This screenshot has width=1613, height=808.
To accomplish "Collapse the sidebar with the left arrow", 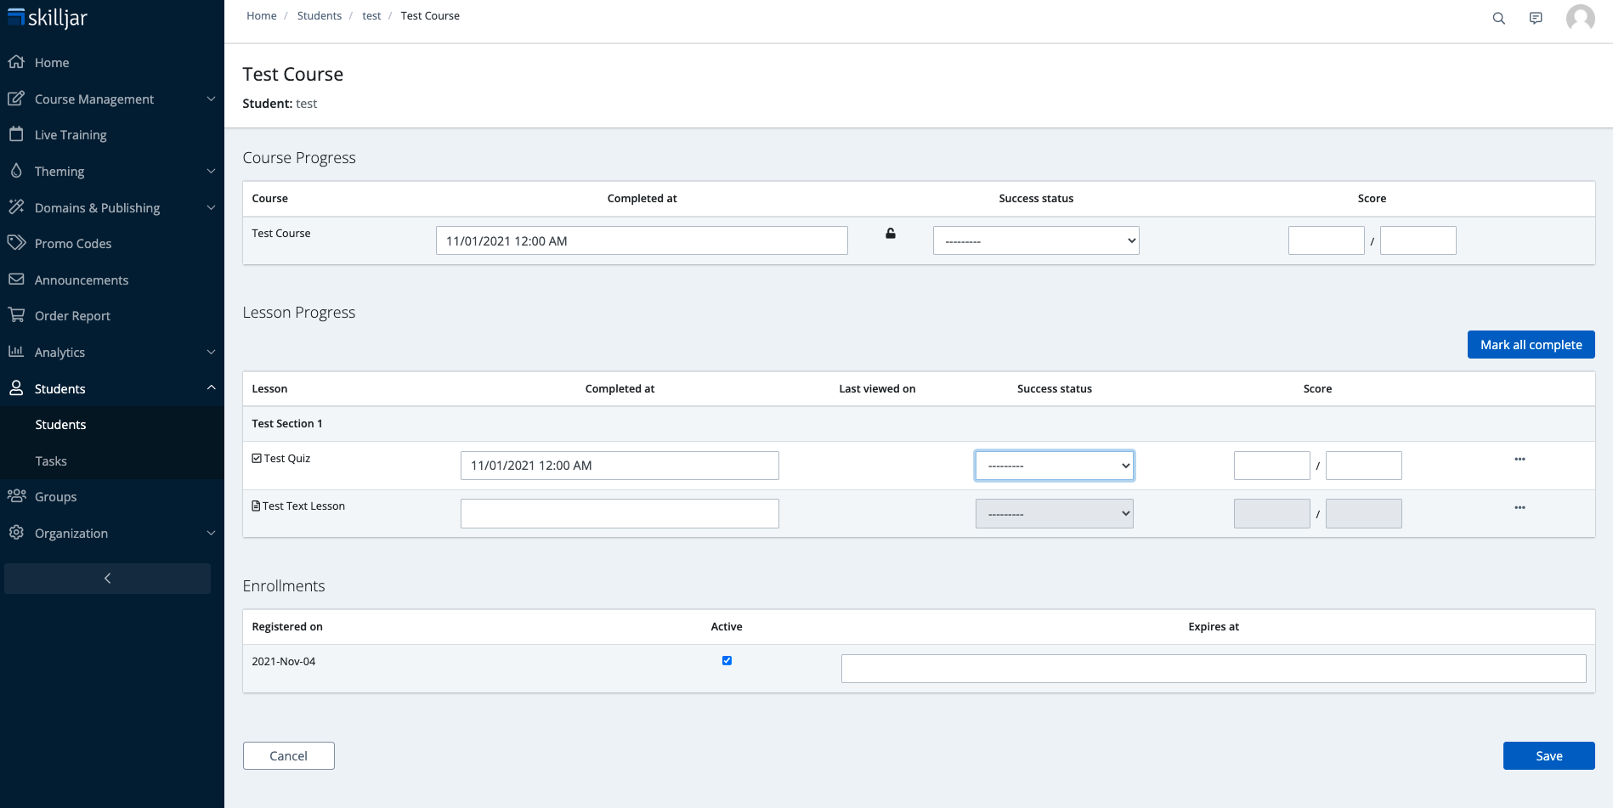I will pyautogui.click(x=107, y=579).
